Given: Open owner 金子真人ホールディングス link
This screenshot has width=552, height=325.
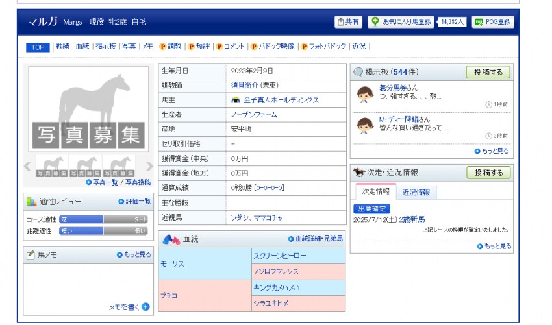Looking at the screenshot, I should (x=281, y=101).
